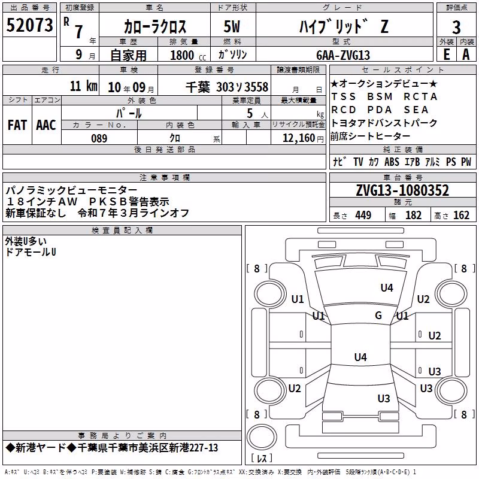Click the lot number 52073
The width and height of the screenshot is (479, 479).
pos(29,25)
